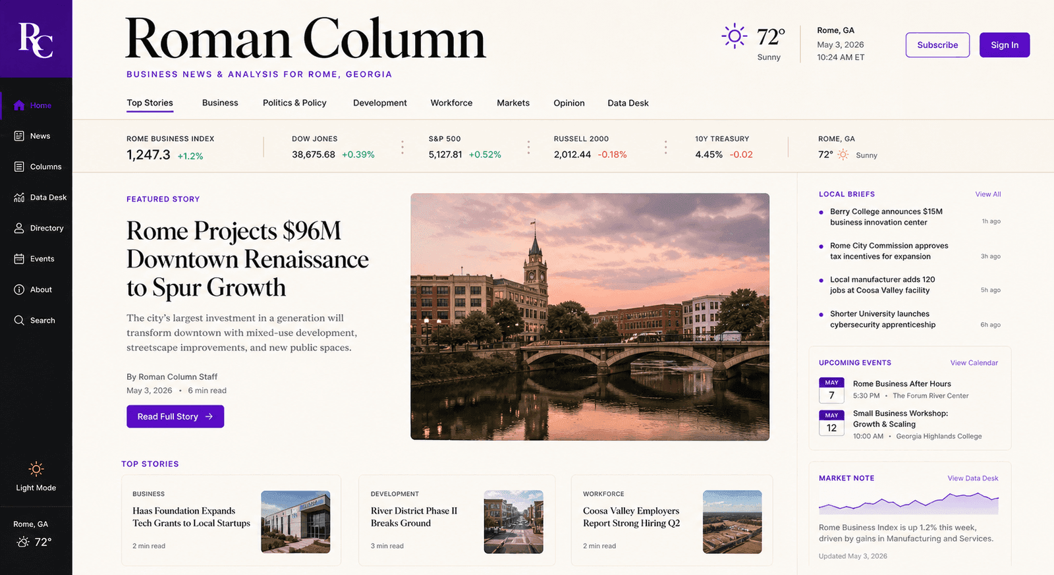Open the Rome Business After Hours event
This screenshot has width=1054, height=575.
tap(902, 384)
